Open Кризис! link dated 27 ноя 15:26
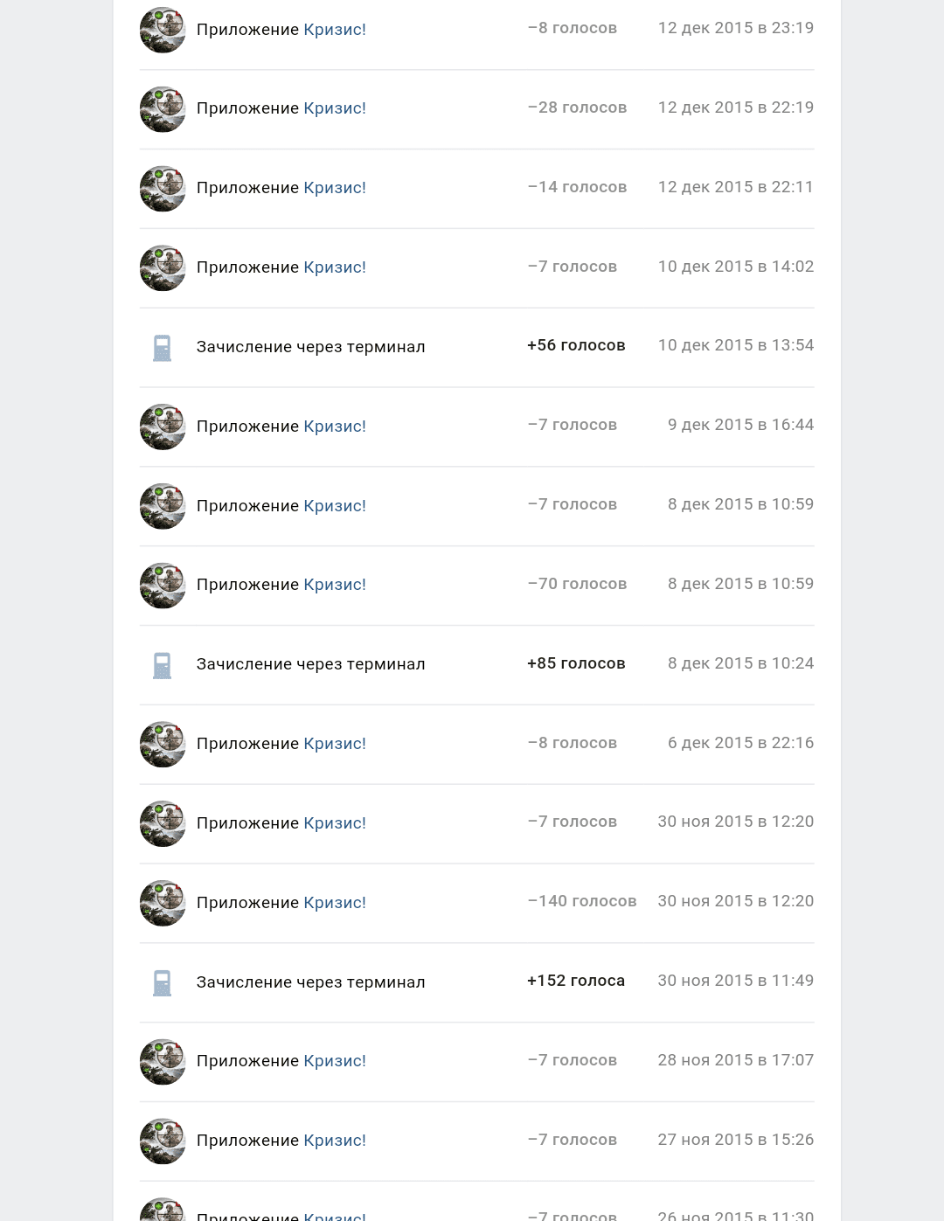This screenshot has height=1221, width=944. pos(334,1141)
